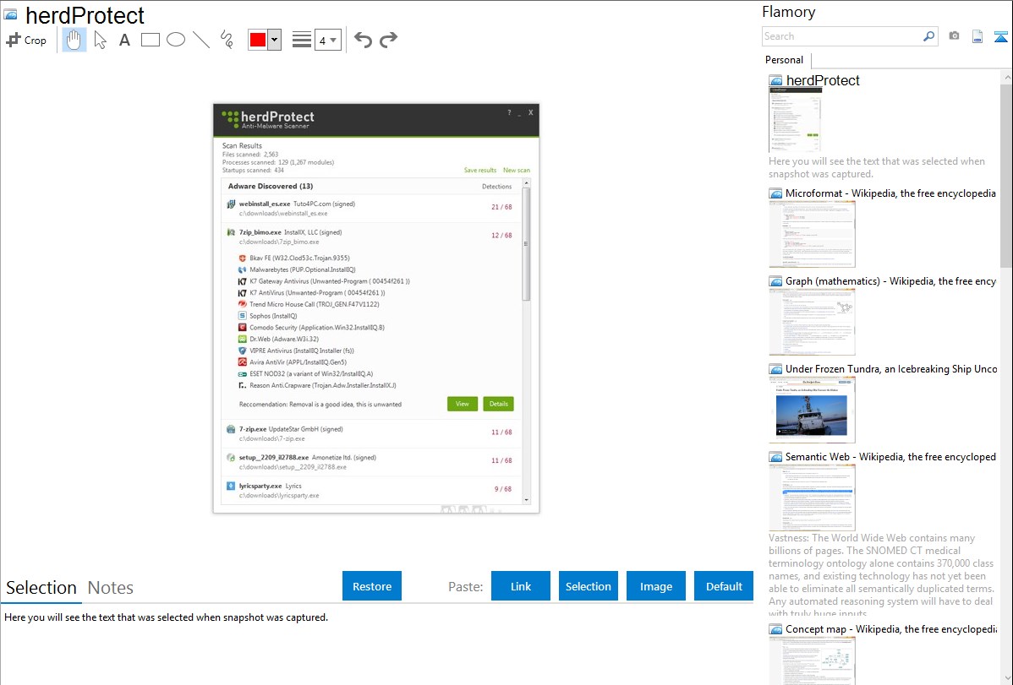Click the icon beside Under Frozen Tundra title
1013x685 pixels.
tap(776, 369)
